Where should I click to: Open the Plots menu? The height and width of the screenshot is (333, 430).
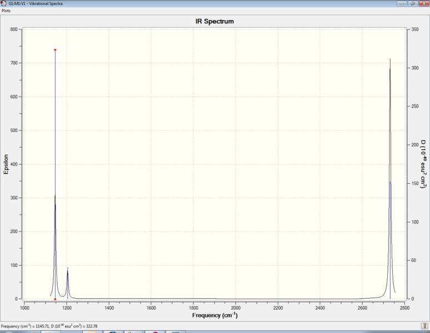coord(6,11)
